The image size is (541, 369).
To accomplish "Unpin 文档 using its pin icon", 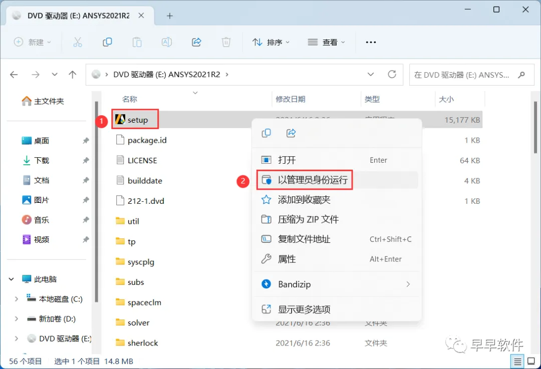I will coord(86,180).
